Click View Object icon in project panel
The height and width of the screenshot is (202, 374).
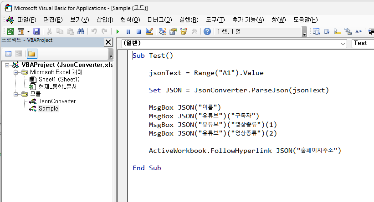18,54
